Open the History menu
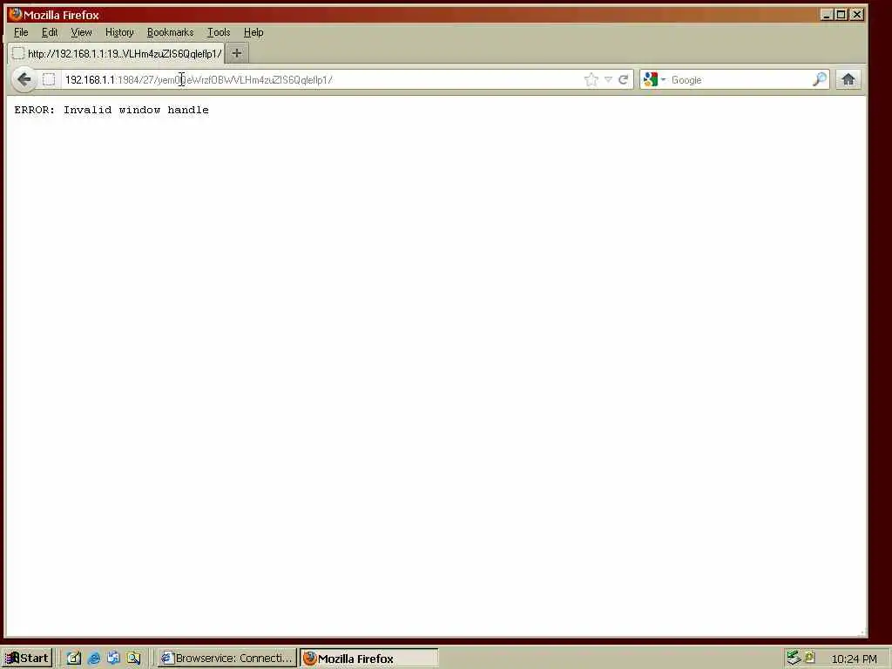This screenshot has width=892, height=669. [119, 32]
